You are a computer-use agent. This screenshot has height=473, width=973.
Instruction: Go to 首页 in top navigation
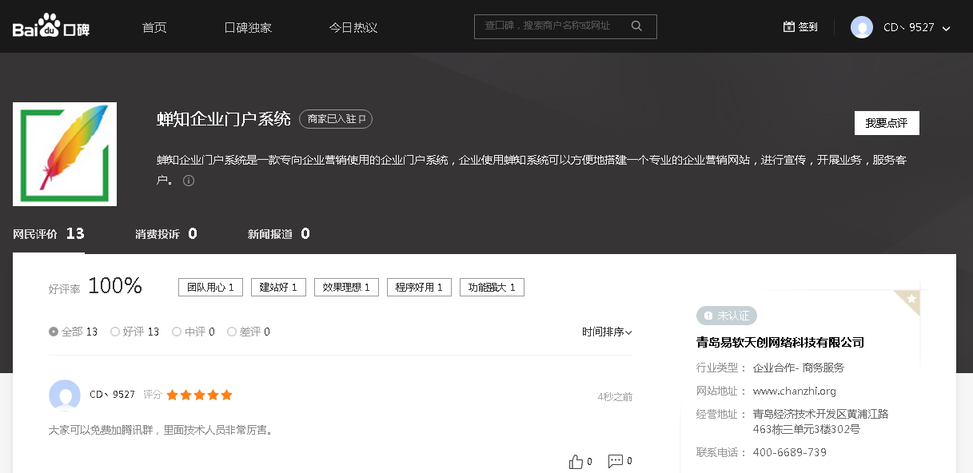(154, 27)
